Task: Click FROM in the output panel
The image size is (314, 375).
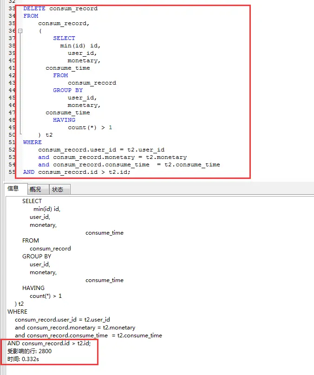Action: [30, 241]
